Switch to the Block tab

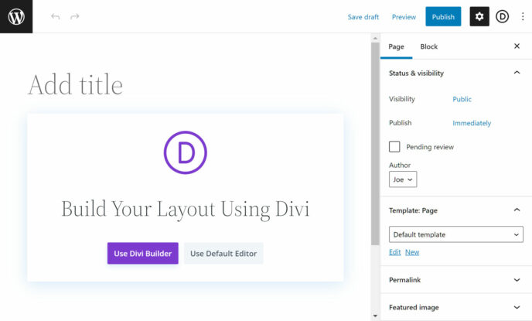[429, 46]
